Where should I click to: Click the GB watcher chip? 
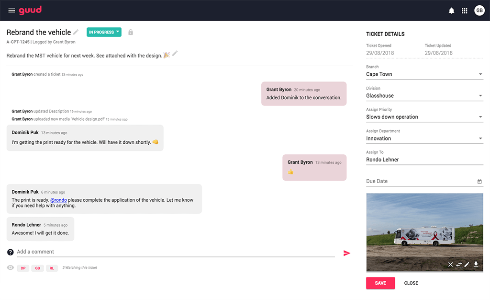[37, 268]
